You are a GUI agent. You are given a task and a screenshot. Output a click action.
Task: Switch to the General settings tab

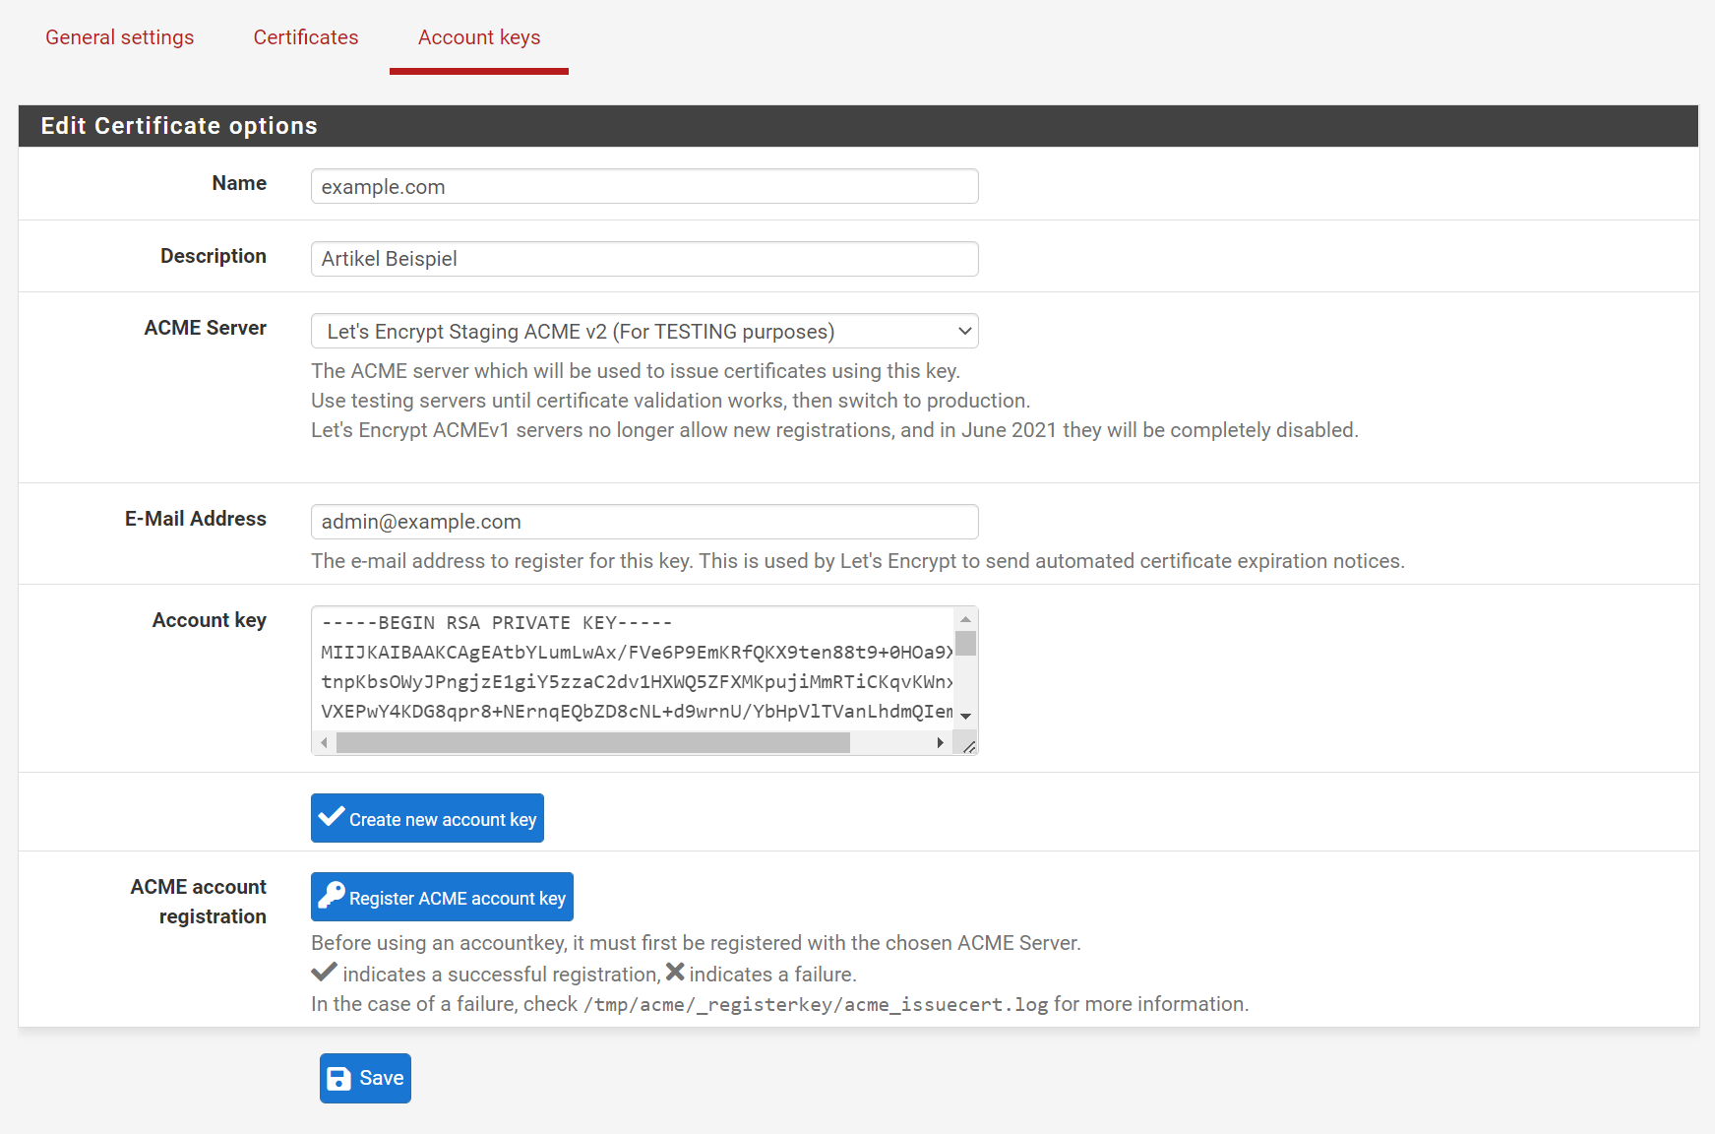pos(119,37)
